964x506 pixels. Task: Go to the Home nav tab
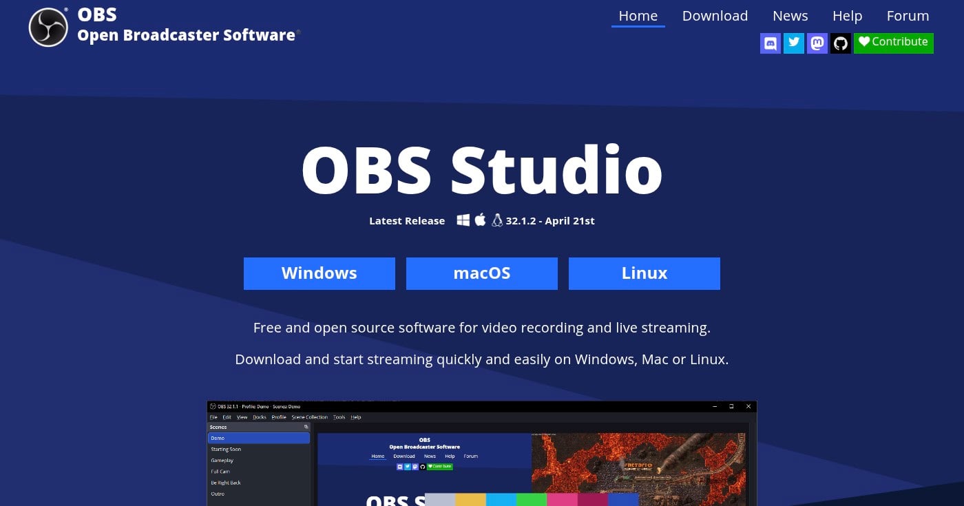[x=638, y=16]
